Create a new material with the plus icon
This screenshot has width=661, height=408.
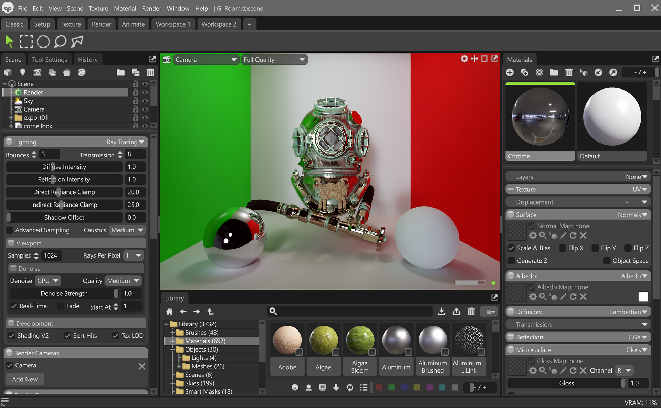tap(510, 72)
